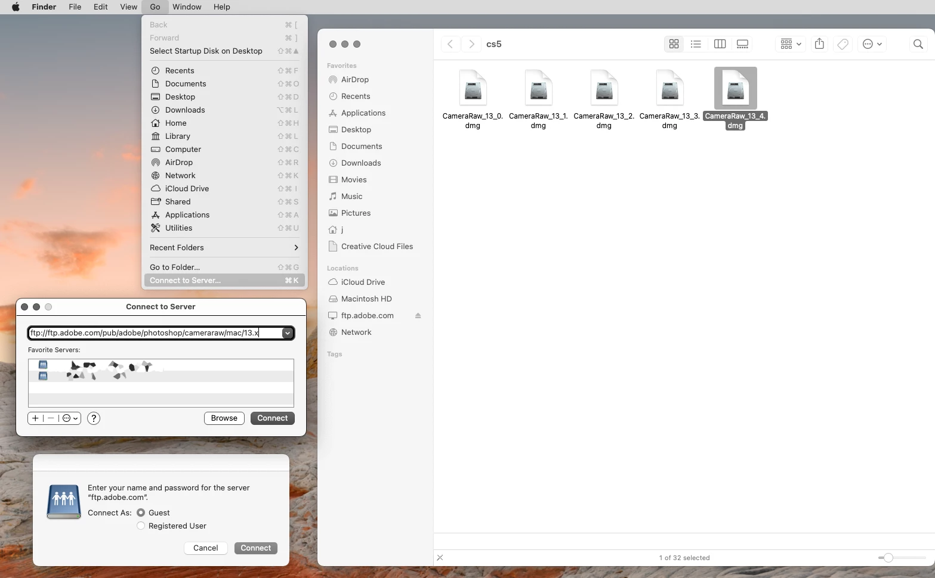Choose Connect to Server... in Go menu
The height and width of the screenshot is (578, 935).
[224, 281]
